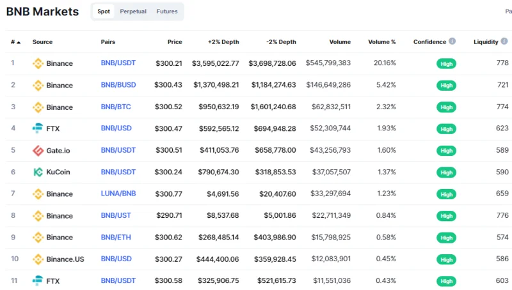
Task: Click volume percent 0.45%
Action: (386, 259)
